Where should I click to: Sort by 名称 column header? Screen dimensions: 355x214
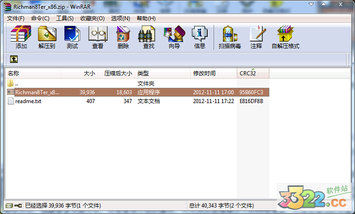32,73
